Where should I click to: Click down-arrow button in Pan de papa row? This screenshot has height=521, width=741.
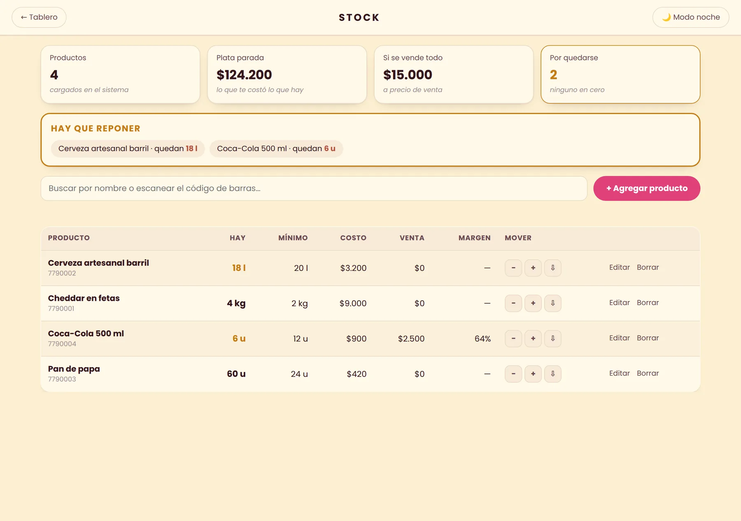553,374
